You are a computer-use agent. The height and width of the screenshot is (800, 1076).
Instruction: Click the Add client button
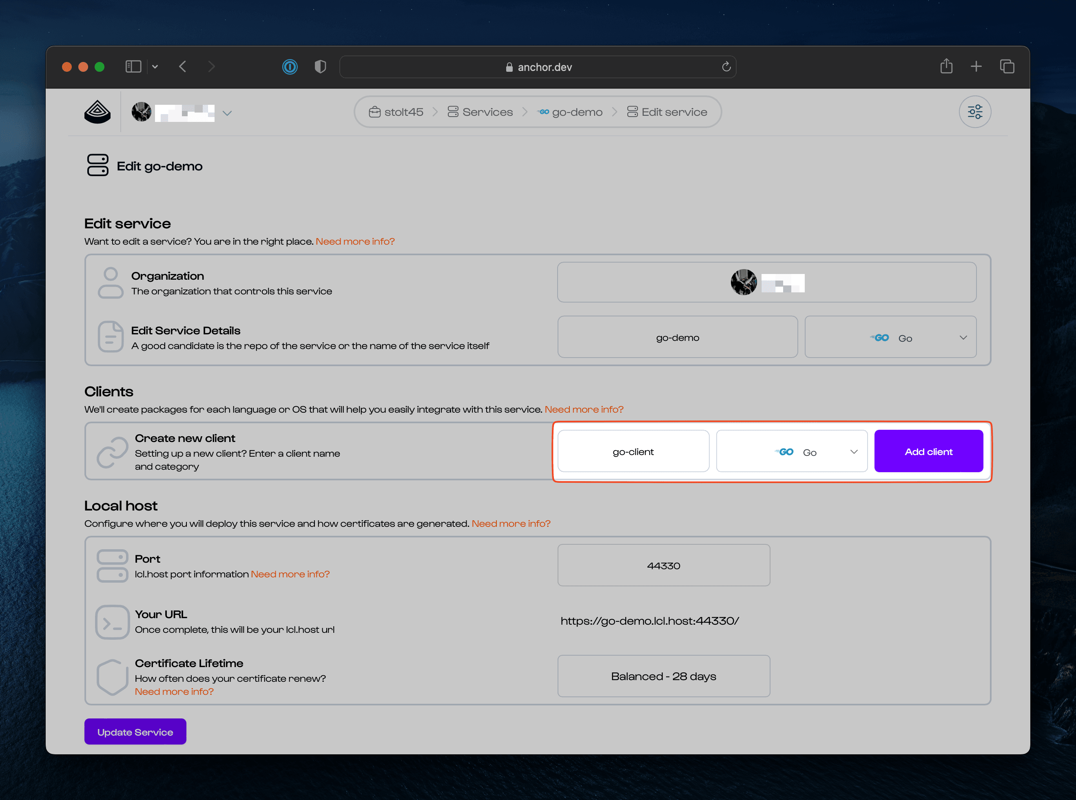(928, 451)
